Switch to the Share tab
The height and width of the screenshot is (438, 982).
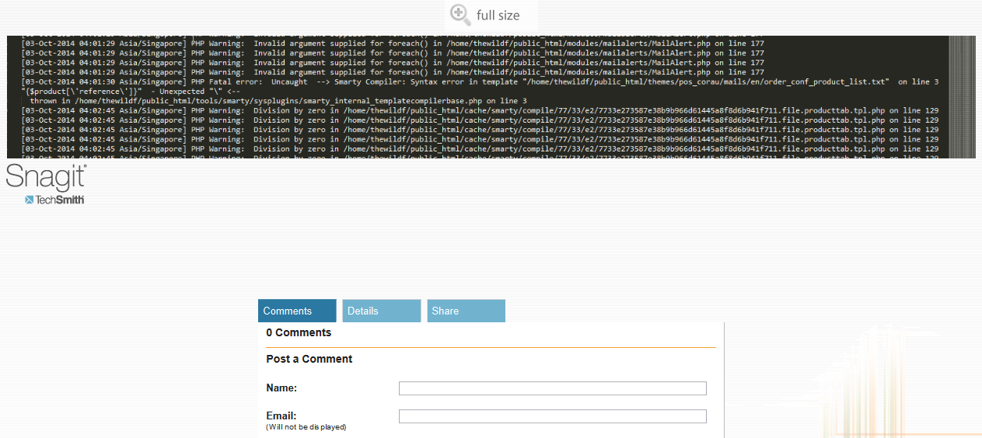(466, 311)
